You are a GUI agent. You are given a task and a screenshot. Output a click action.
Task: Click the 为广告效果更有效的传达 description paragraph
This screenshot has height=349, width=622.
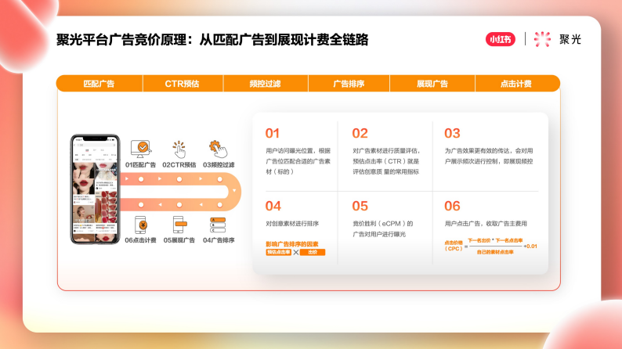[x=489, y=156]
